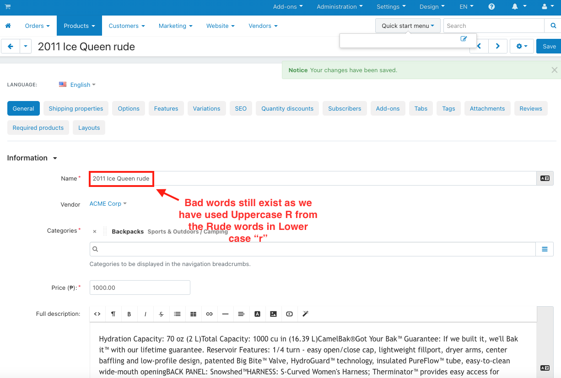This screenshot has height=378, width=561.
Task: Apply italic formatting
Action: 145,314
